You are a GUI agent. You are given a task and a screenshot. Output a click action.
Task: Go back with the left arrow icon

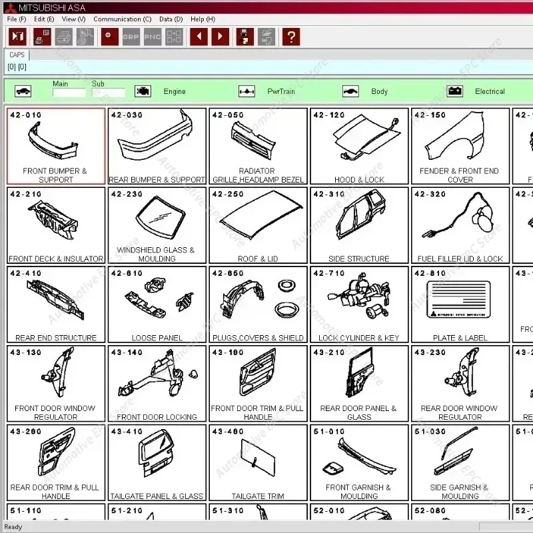199,37
